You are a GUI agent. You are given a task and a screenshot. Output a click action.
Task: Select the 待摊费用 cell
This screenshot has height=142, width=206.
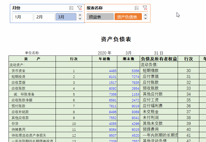click(x=32, y=129)
